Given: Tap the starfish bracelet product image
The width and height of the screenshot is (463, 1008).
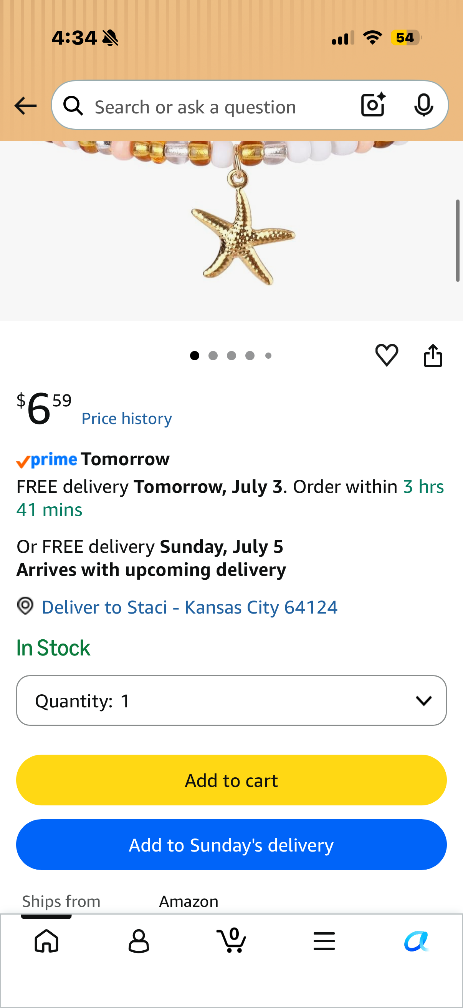Looking at the screenshot, I should tap(231, 231).
